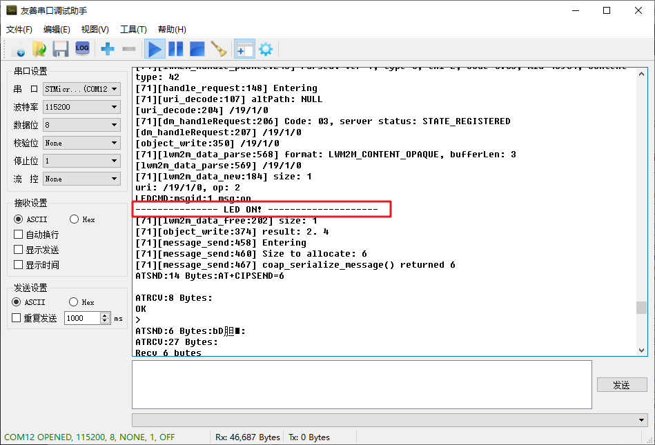Viewport: 655px width, 445px height.
Task: Click the 发送 send button
Action: coord(622,385)
